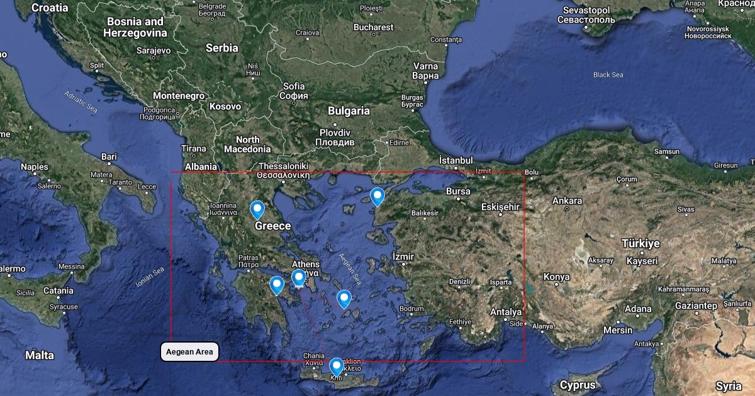The image size is (755, 396).
Task: Click the İstanbul city label
Action: [456, 160]
